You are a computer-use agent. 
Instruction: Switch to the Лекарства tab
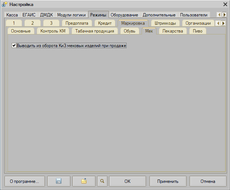pyautogui.click(x=173, y=31)
